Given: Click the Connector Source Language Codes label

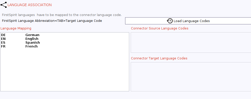Looking at the screenshot, I should (x=160, y=28).
